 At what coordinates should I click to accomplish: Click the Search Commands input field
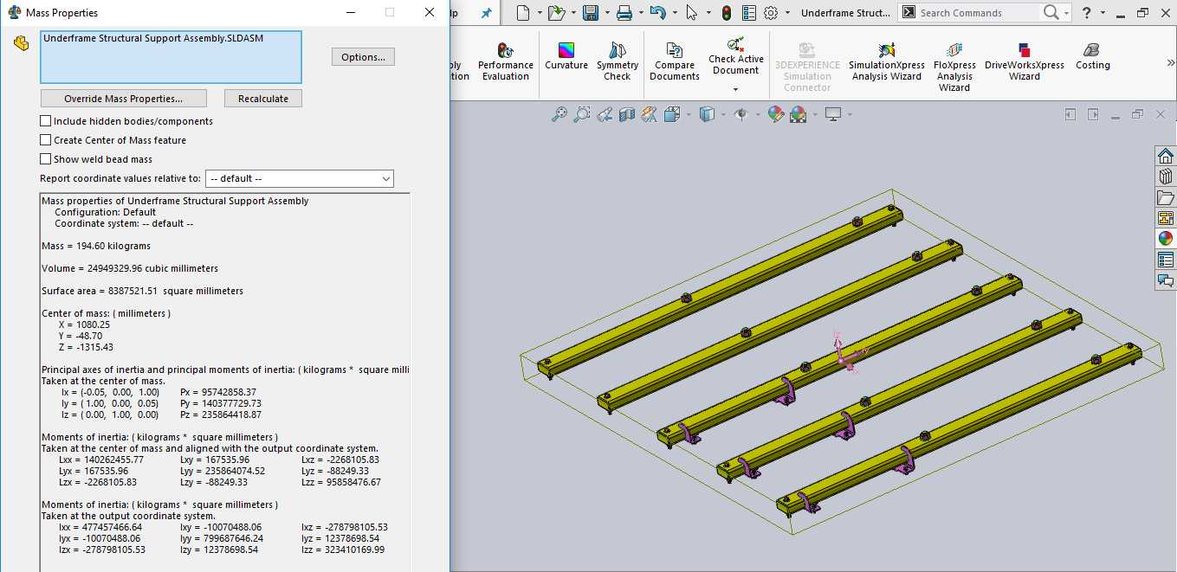[x=977, y=13]
